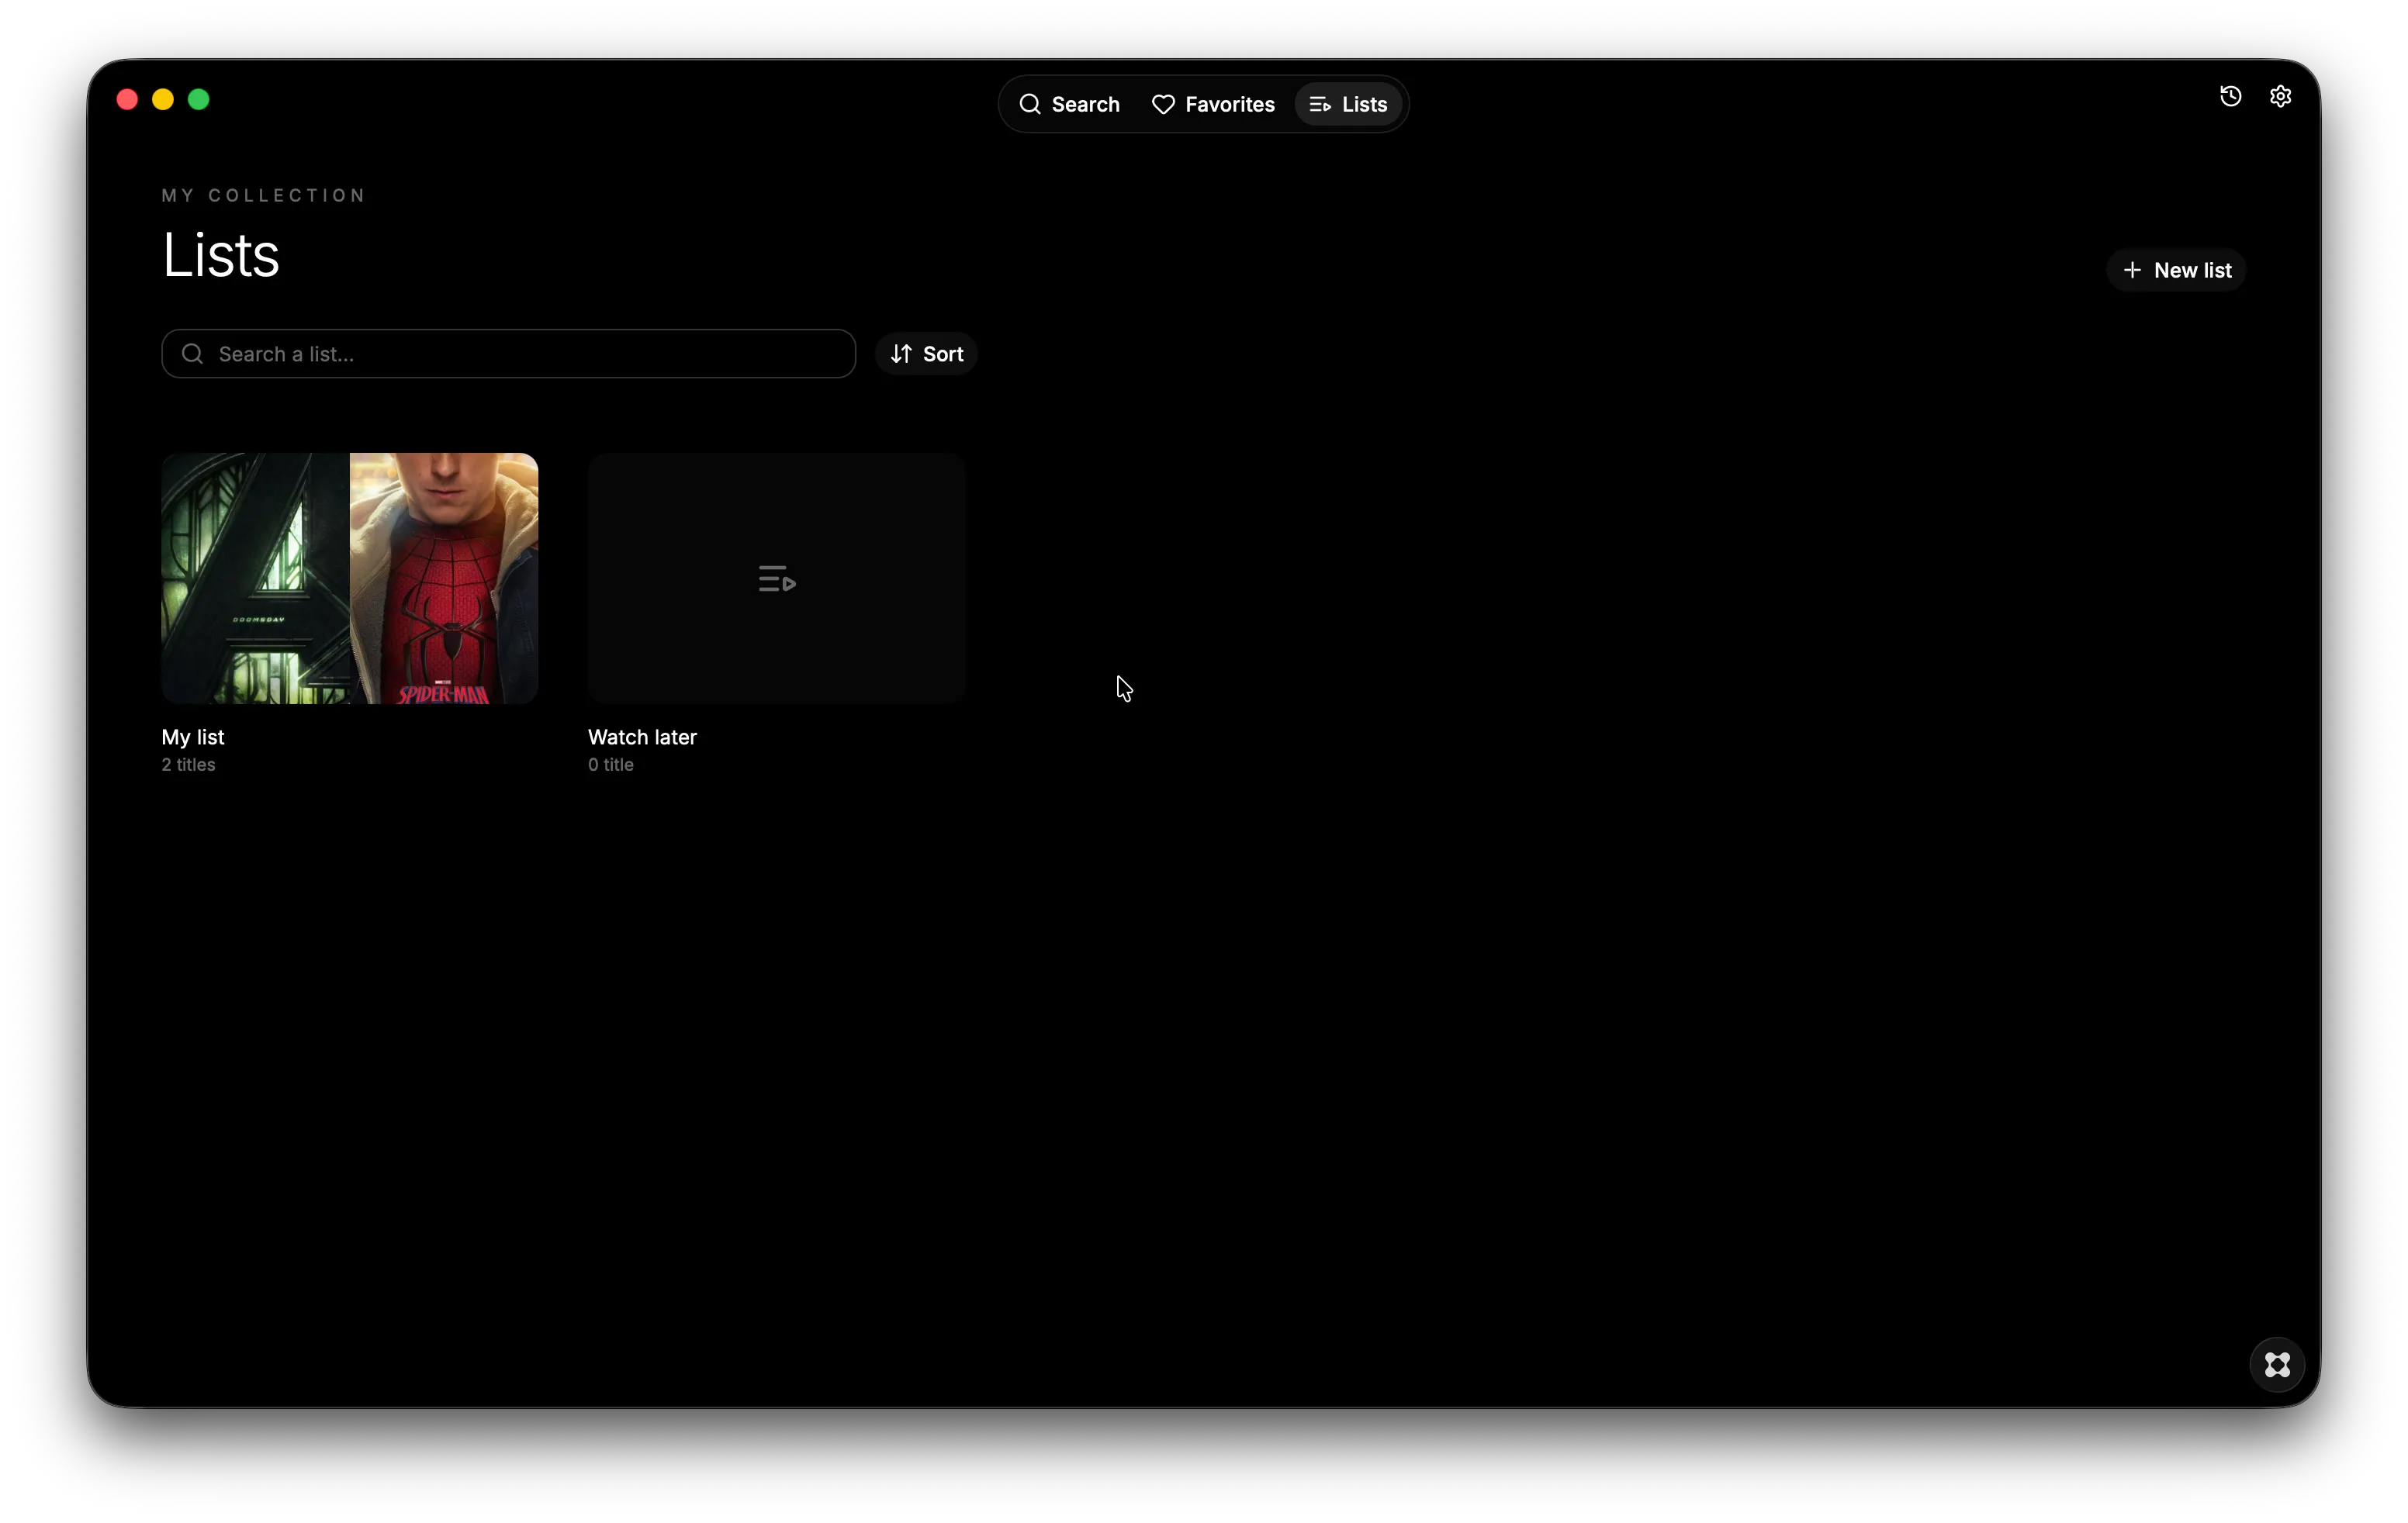Focus the Search a list field
This screenshot has height=1523, width=2408.
coord(508,354)
